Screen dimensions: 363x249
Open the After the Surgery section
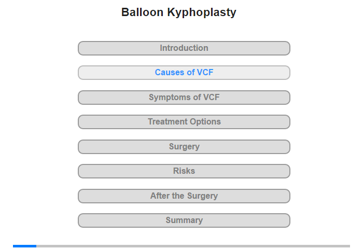[x=184, y=196]
